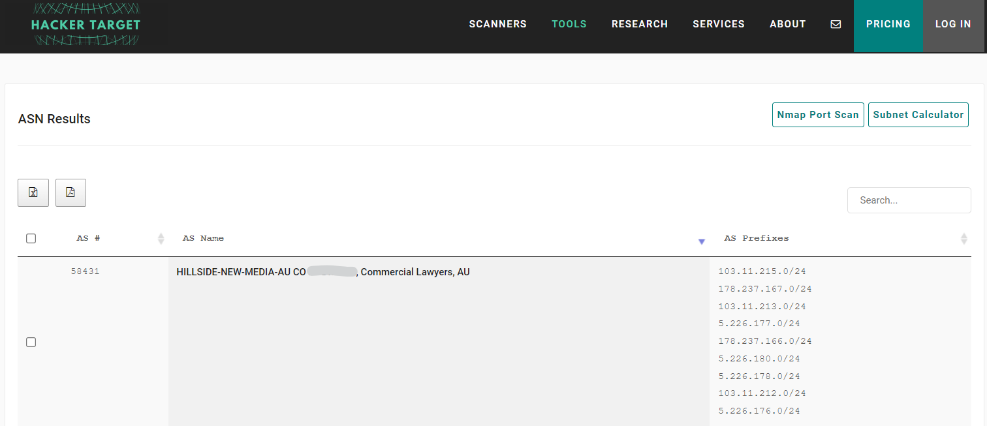Open the About menu
Screen dimensions: 987x426
(788, 24)
